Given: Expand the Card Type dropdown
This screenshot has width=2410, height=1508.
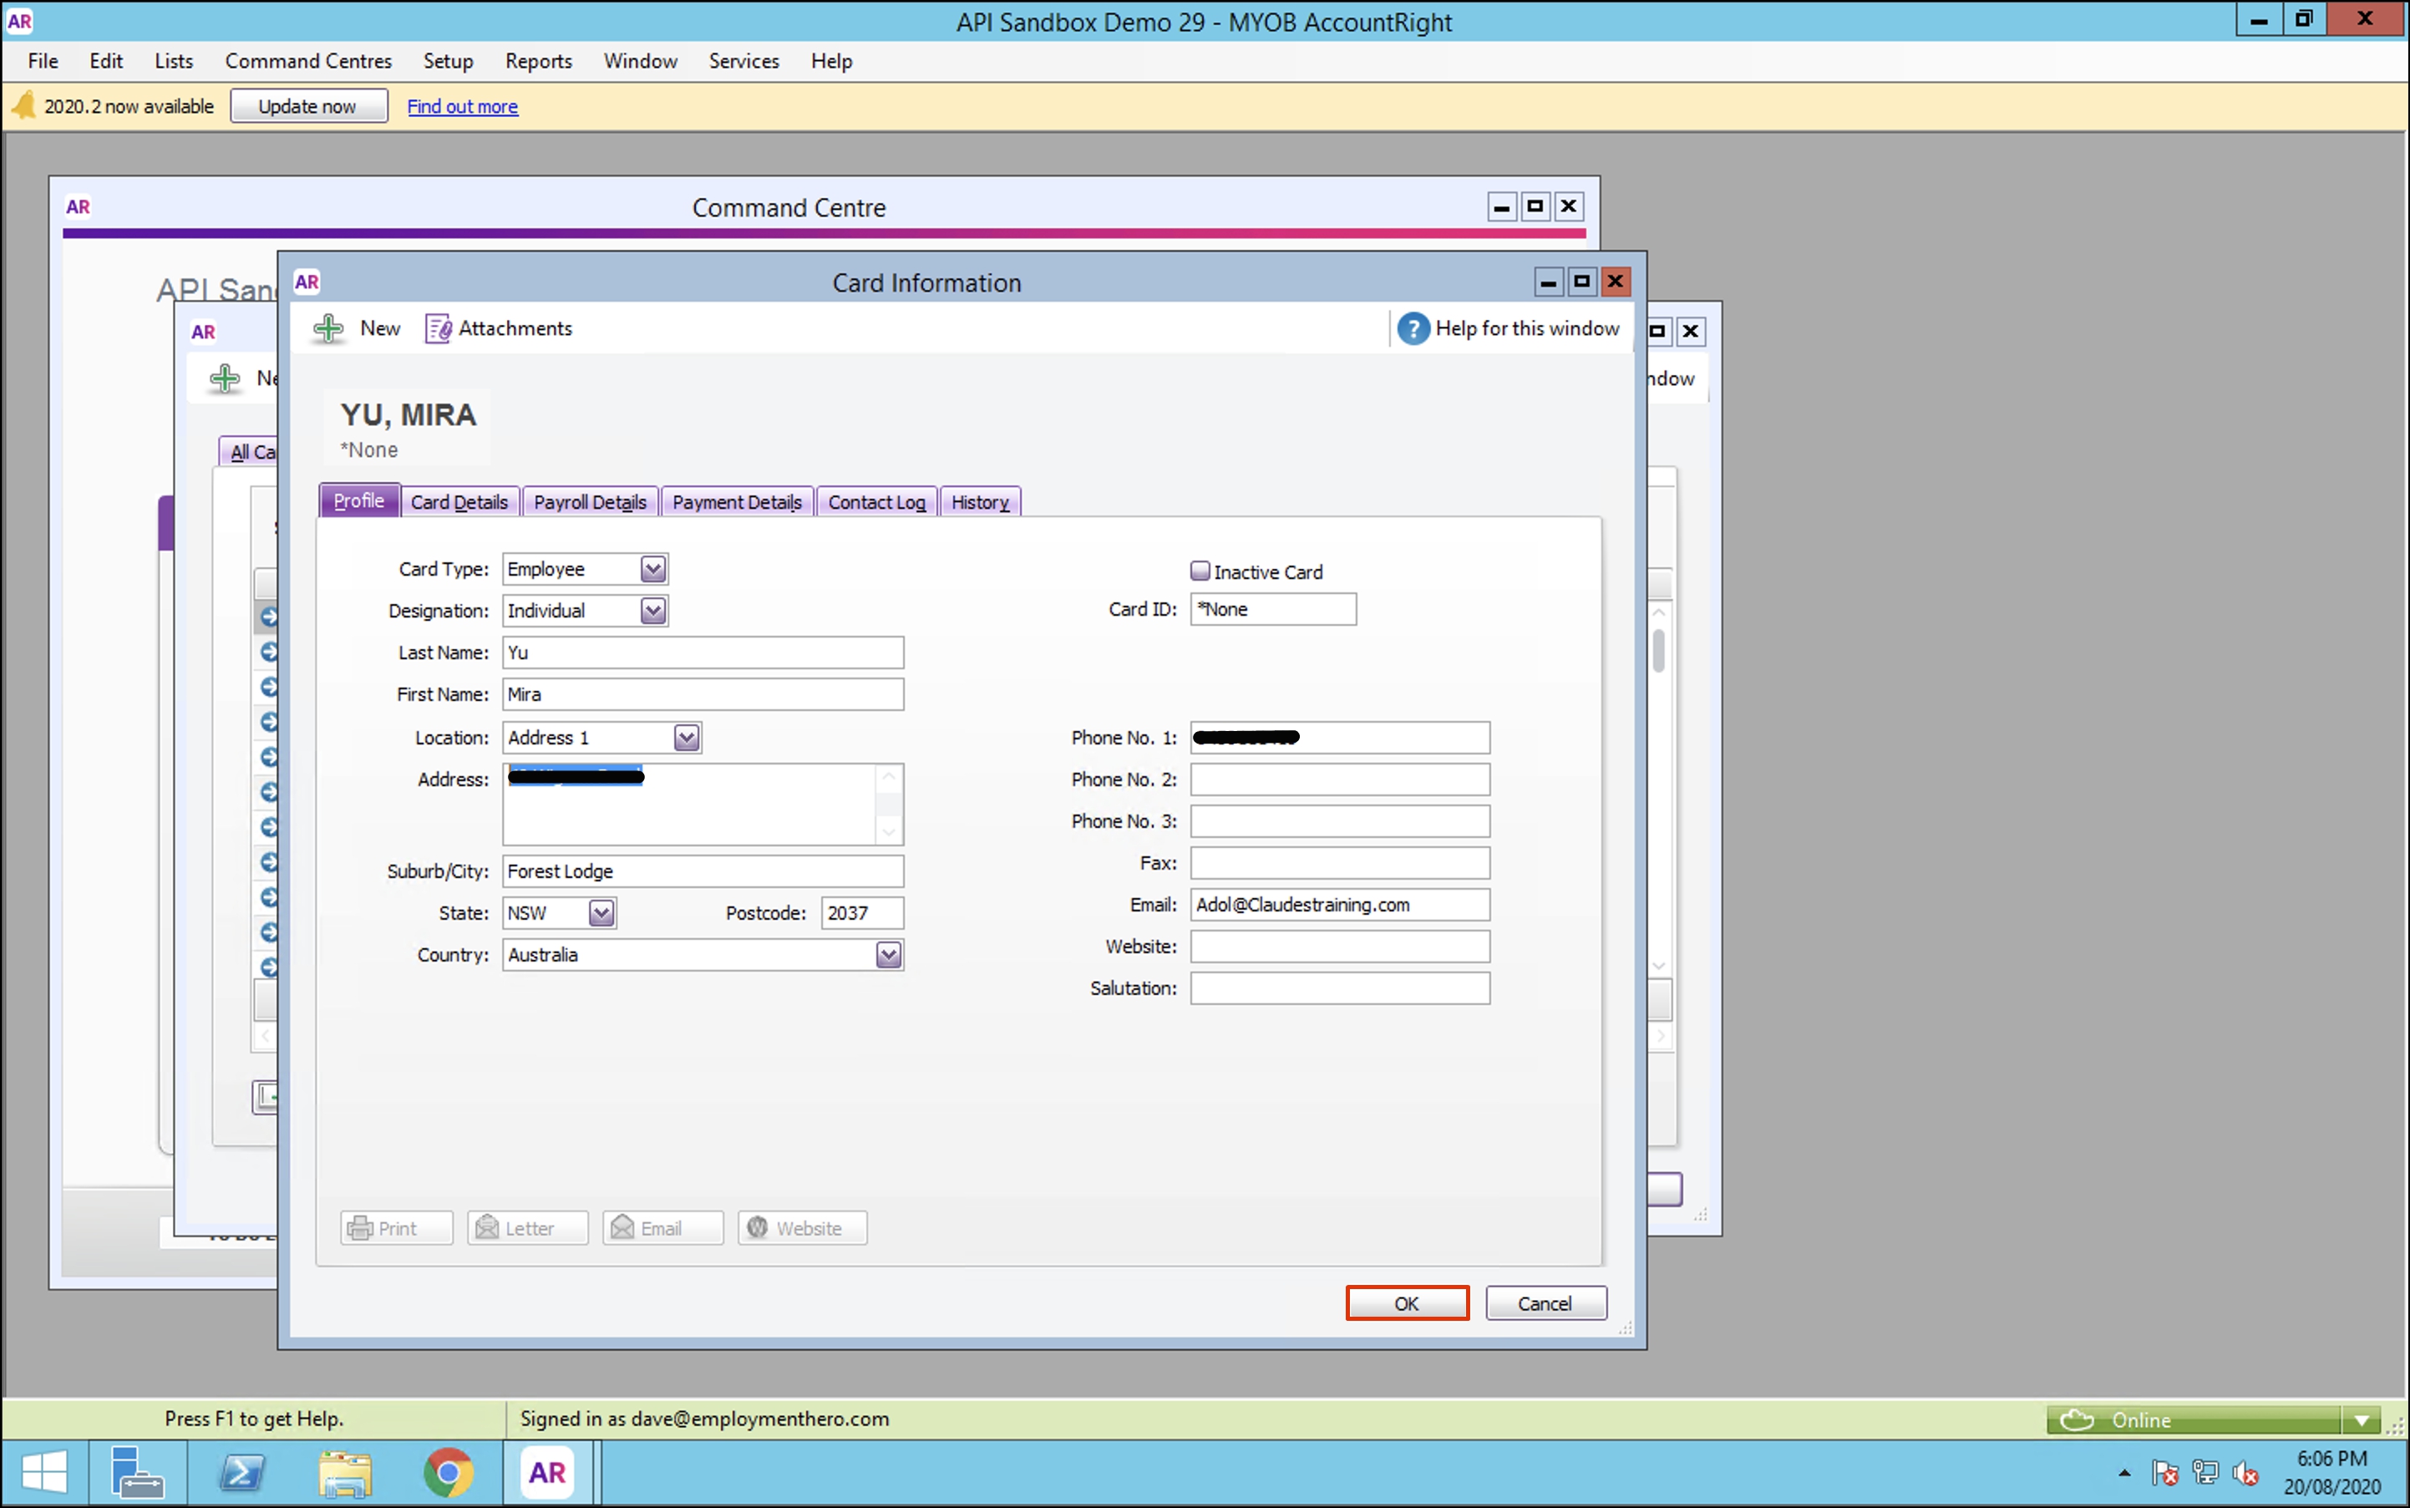Looking at the screenshot, I should pyautogui.click(x=653, y=568).
